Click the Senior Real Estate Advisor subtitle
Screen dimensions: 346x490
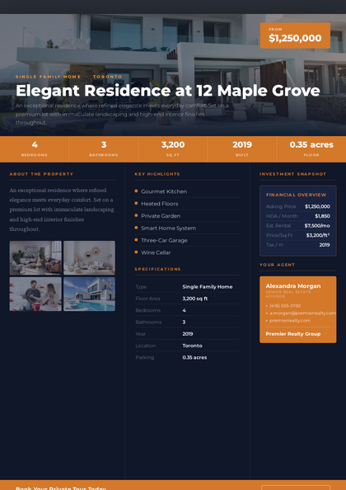(288, 294)
